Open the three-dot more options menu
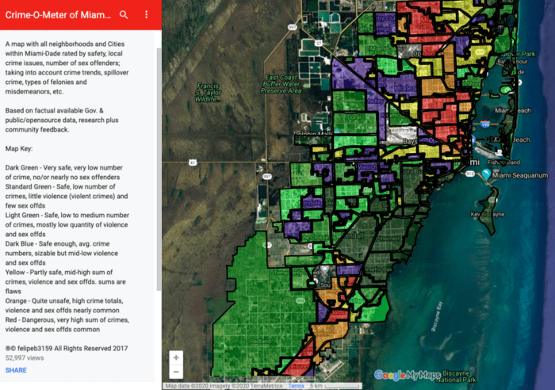 click(147, 14)
